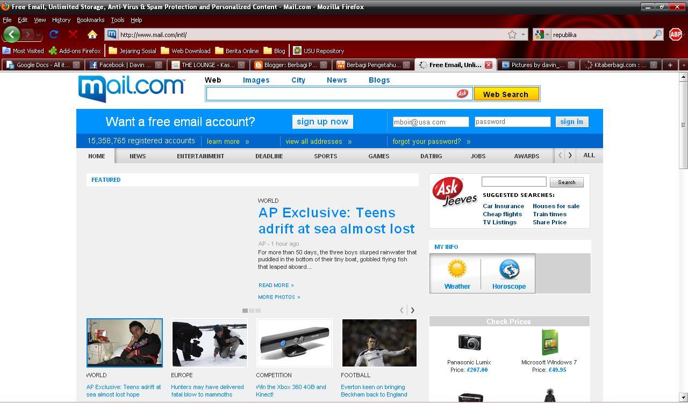Show previous navigation categories arrow
This screenshot has height=403, width=688.
[560, 156]
